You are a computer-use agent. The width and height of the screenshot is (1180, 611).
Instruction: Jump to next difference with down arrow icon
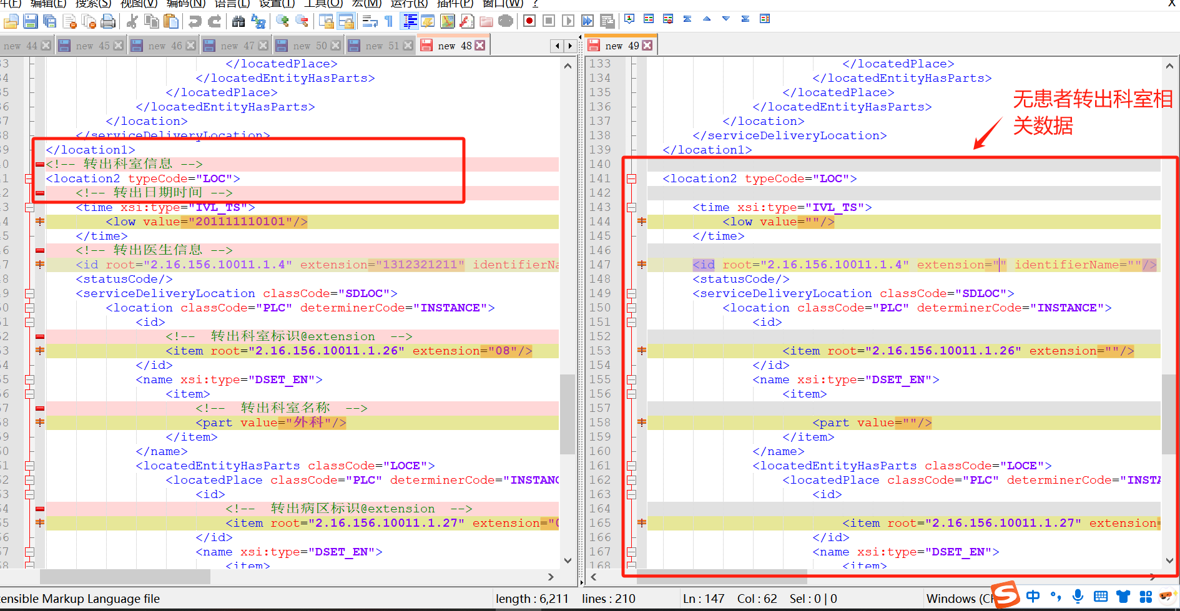coord(726,19)
